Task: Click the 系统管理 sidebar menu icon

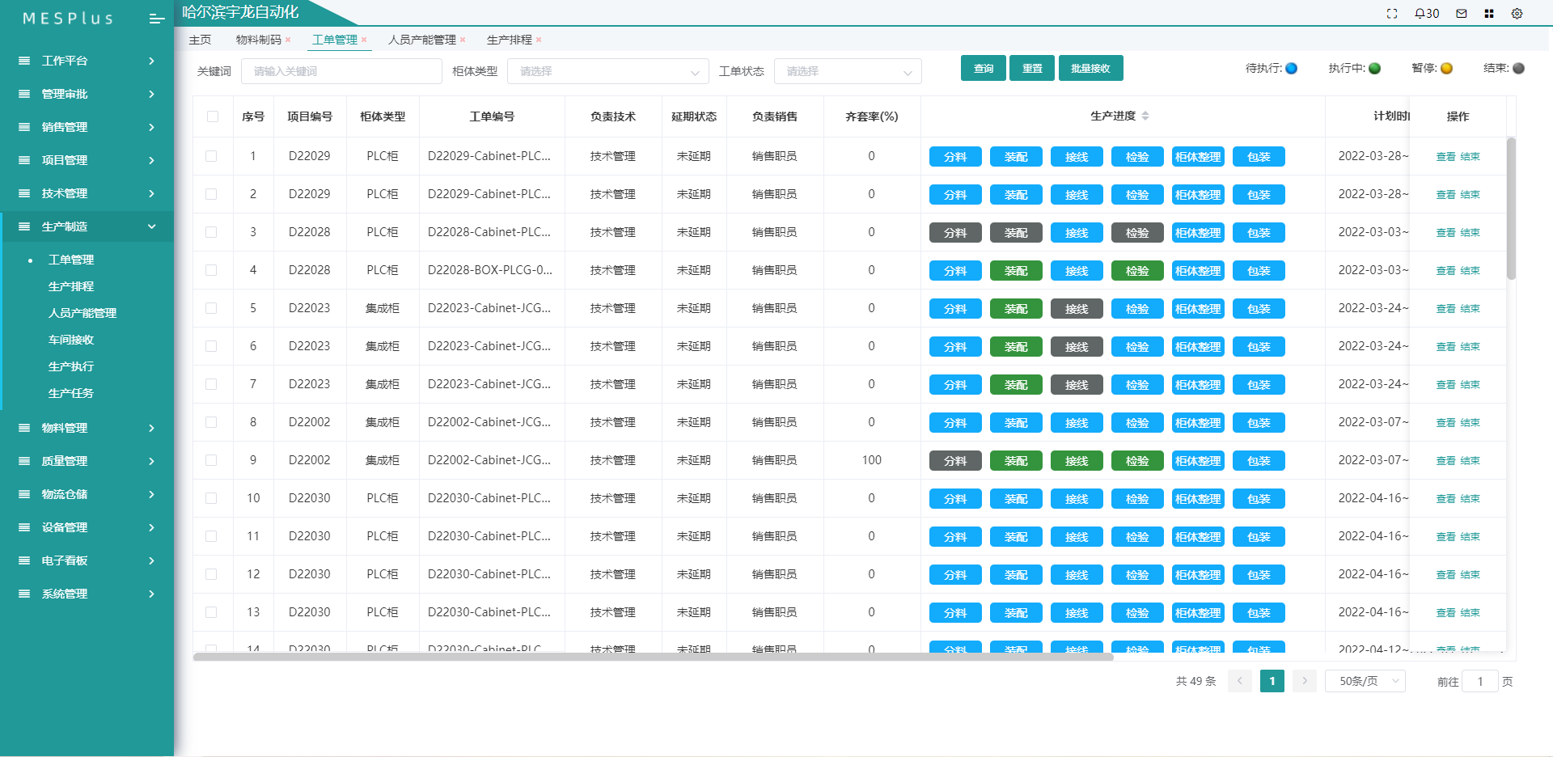Action: (24, 594)
